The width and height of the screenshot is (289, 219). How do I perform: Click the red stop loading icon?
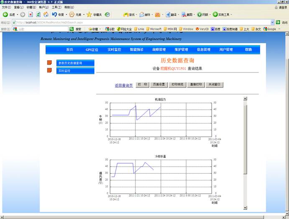(x=31, y=15)
